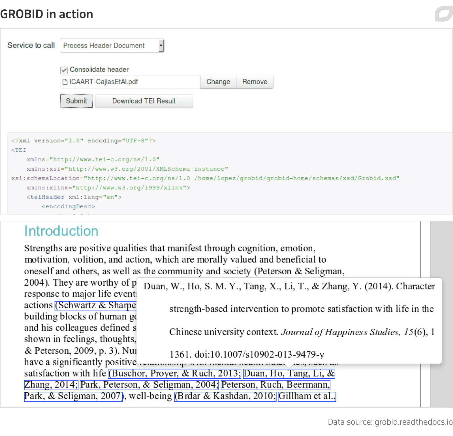The height and width of the screenshot is (436, 453).
Task: Click the teiHeader xml:lang line in the XML
Action: pos(74,197)
